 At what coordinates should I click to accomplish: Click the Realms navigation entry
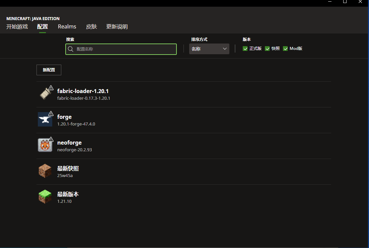click(67, 26)
